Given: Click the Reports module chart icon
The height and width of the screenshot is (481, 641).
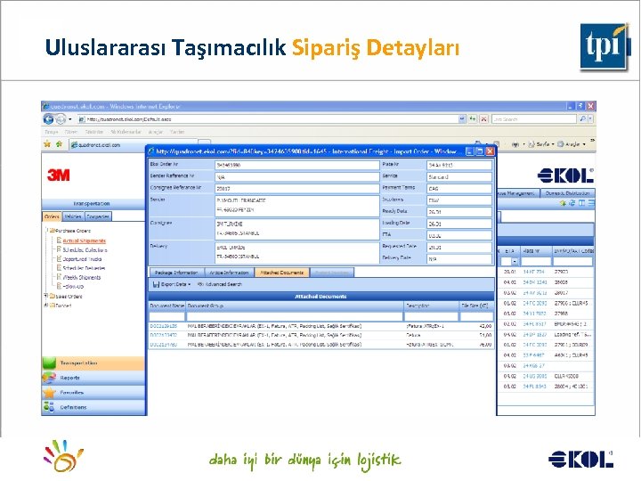Looking at the screenshot, I should click(49, 378).
